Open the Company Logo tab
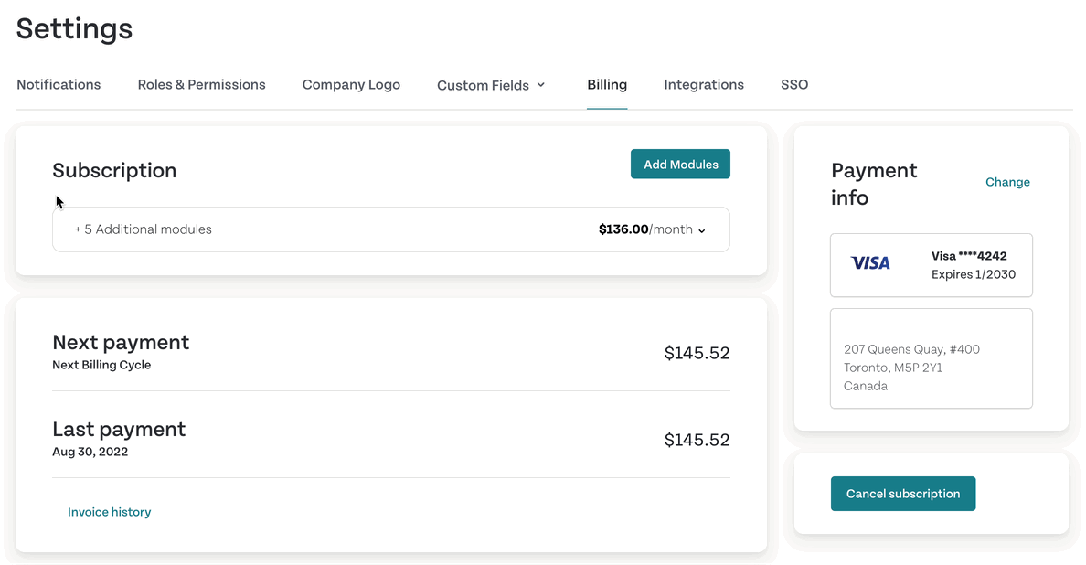 point(351,84)
